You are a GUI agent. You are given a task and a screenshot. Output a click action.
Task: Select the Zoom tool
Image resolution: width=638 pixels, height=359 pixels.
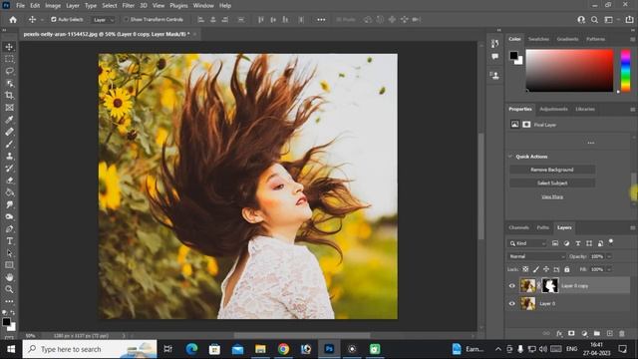tap(9, 289)
